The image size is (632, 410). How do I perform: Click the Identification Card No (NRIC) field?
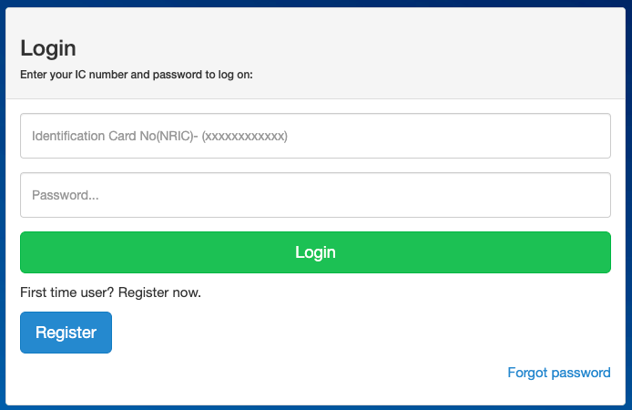(315, 136)
